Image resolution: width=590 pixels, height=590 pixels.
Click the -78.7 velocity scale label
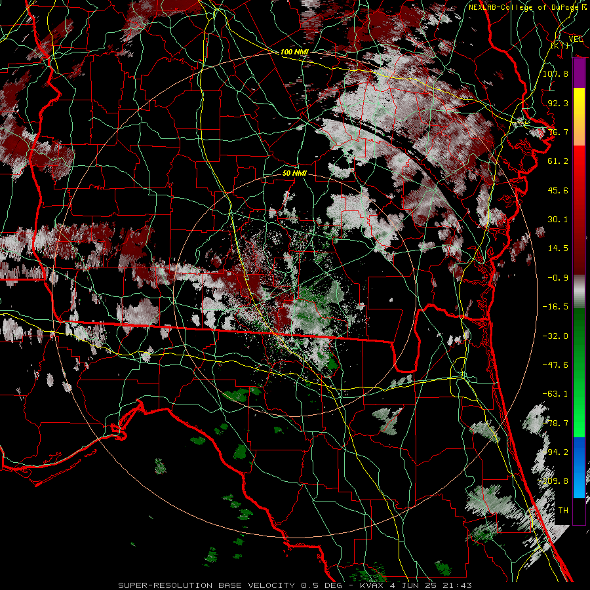point(555,423)
